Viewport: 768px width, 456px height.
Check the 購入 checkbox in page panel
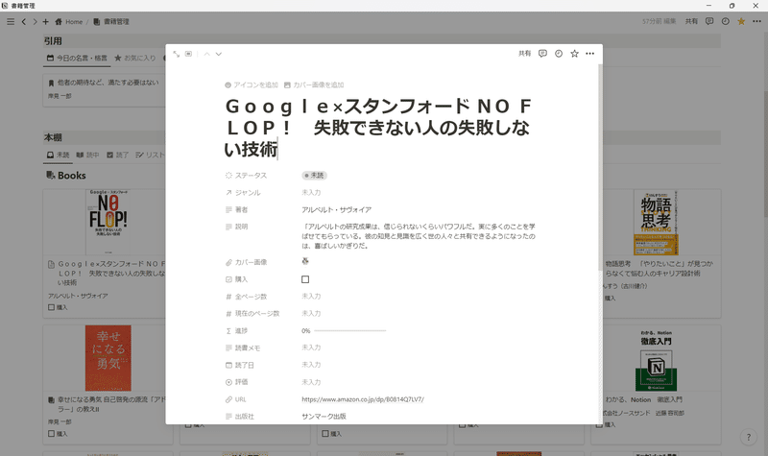(x=305, y=279)
